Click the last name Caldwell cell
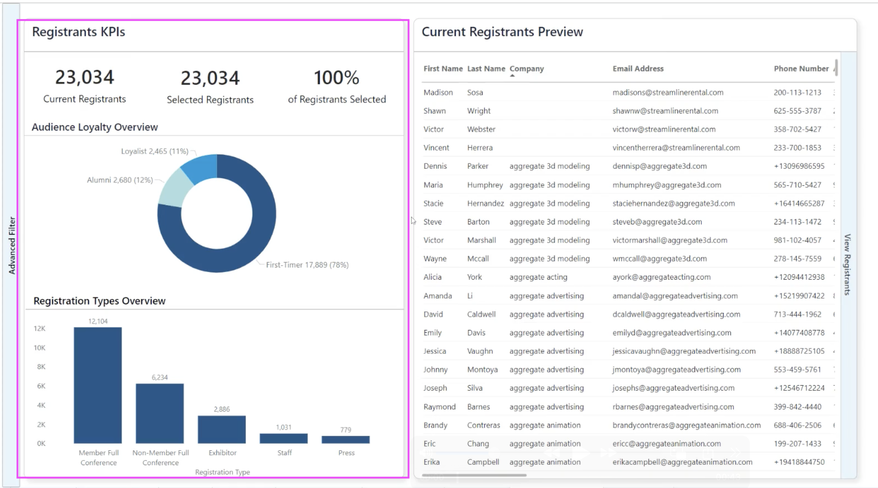This screenshot has height=488, width=878. click(481, 314)
